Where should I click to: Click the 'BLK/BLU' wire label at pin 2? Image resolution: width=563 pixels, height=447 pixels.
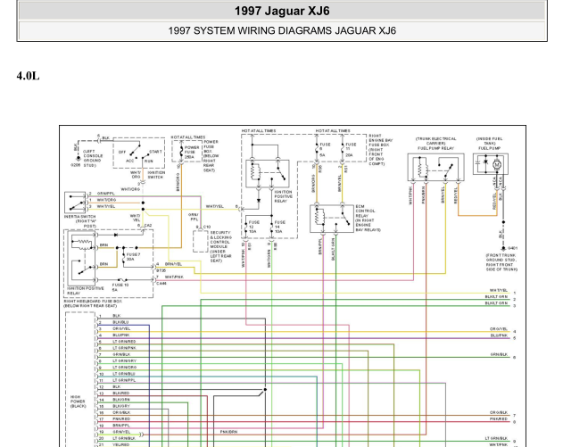[x=120, y=322]
